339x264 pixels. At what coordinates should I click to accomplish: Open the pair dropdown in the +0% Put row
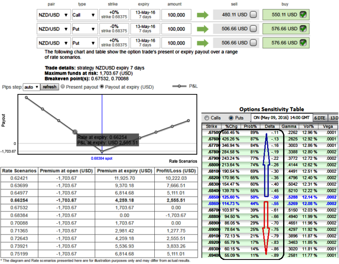click(x=54, y=43)
